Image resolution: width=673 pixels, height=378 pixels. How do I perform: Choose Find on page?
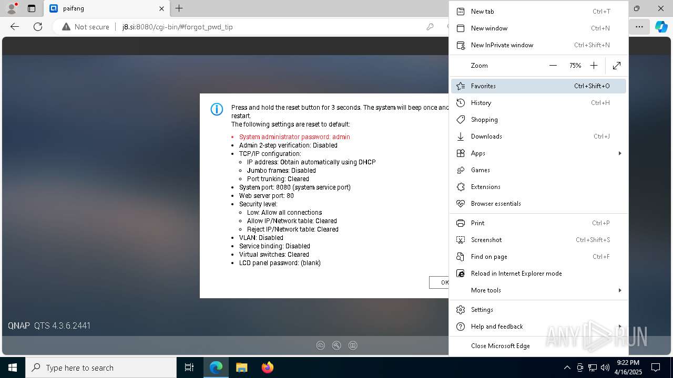click(538, 257)
